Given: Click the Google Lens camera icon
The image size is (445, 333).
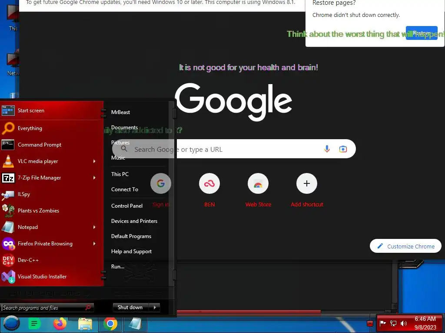Looking at the screenshot, I should click(x=343, y=149).
